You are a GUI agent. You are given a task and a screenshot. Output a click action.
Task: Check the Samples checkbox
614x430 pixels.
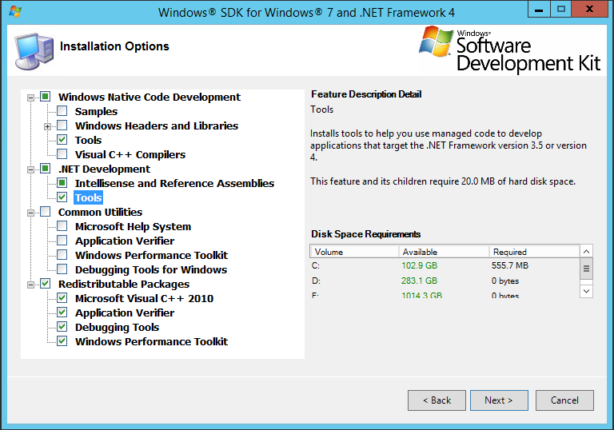click(x=62, y=111)
